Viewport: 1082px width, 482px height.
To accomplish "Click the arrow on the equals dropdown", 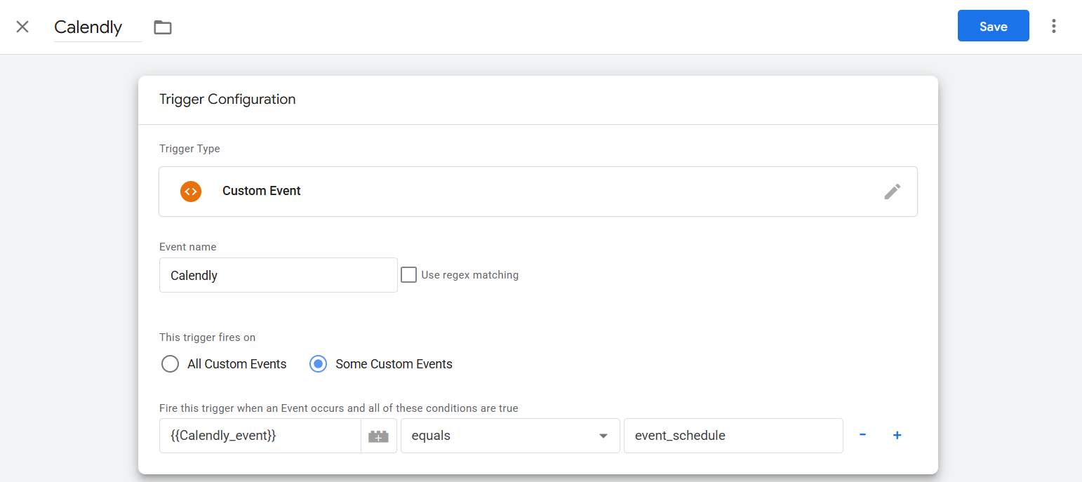I will click(x=603, y=436).
